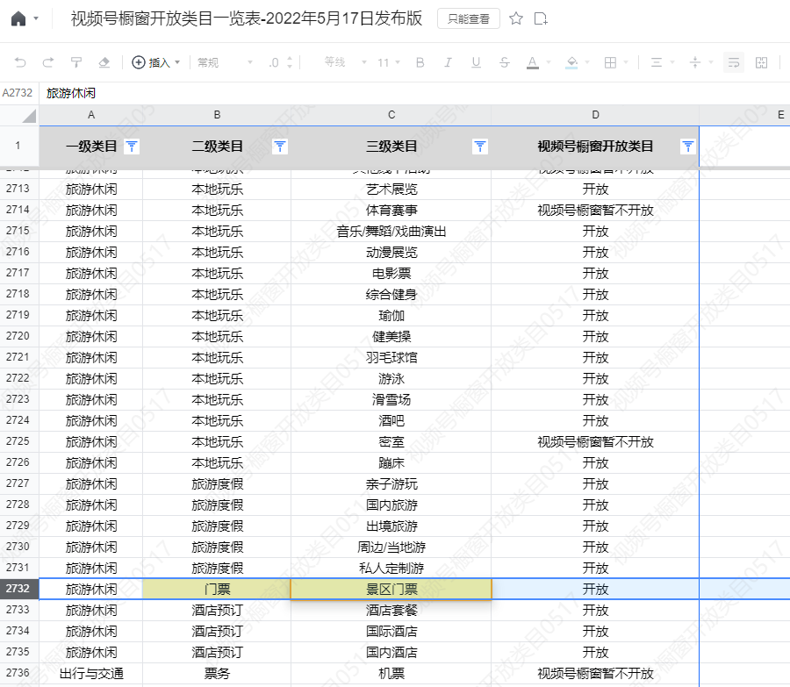Click the 音乐/舞蹈/戏曲演出 cell
The width and height of the screenshot is (790, 687).
391,232
